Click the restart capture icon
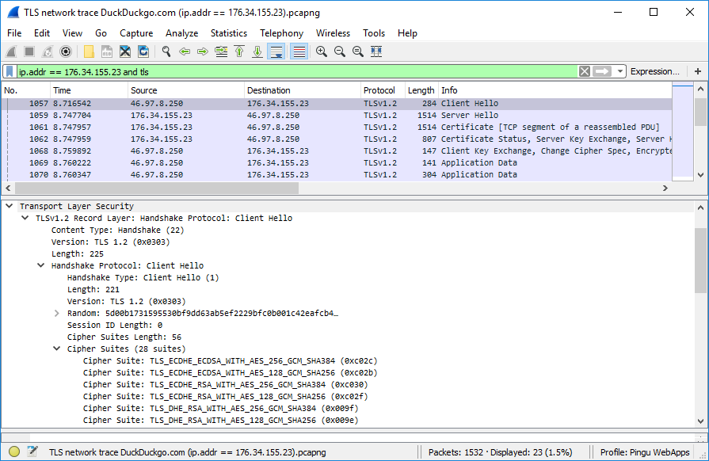The width and height of the screenshot is (709, 461). pyautogui.click(x=48, y=51)
